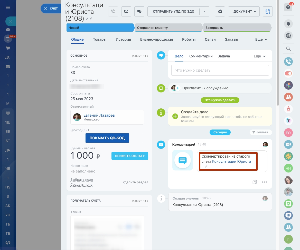Switch to the Товары tab
Image resolution: width=300 pixels, height=250 pixels.
tap(100, 39)
